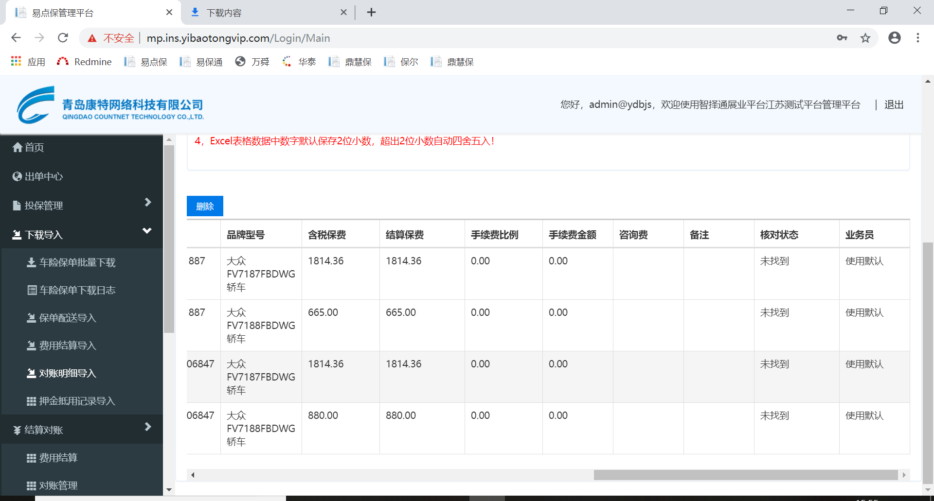Open Chrome's three-dot menu
The image size is (934, 501).
(x=917, y=38)
